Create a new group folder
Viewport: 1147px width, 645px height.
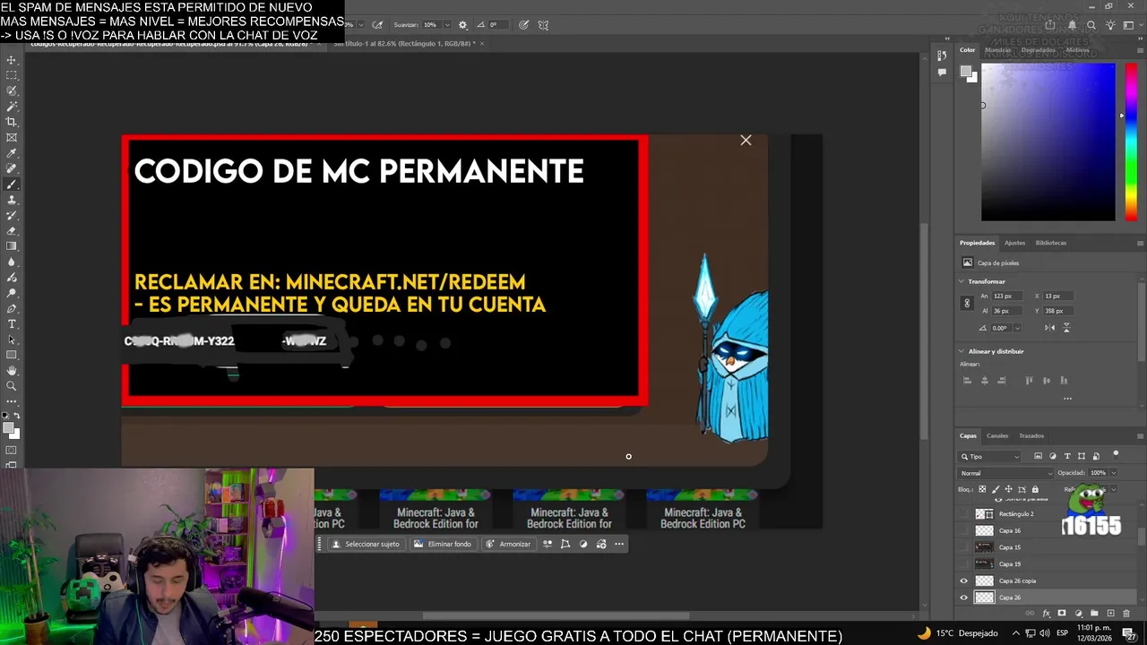pyautogui.click(x=1094, y=613)
